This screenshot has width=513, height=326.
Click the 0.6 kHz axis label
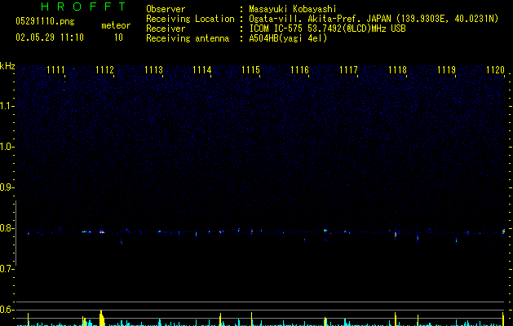[7, 310]
